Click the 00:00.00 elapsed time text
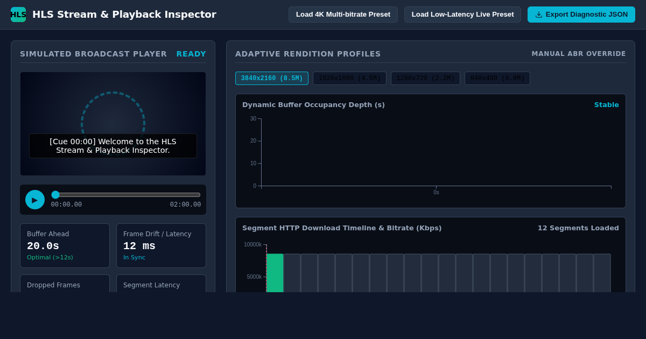This screenshot has height=339, width=646. click(x=66, y=204)
